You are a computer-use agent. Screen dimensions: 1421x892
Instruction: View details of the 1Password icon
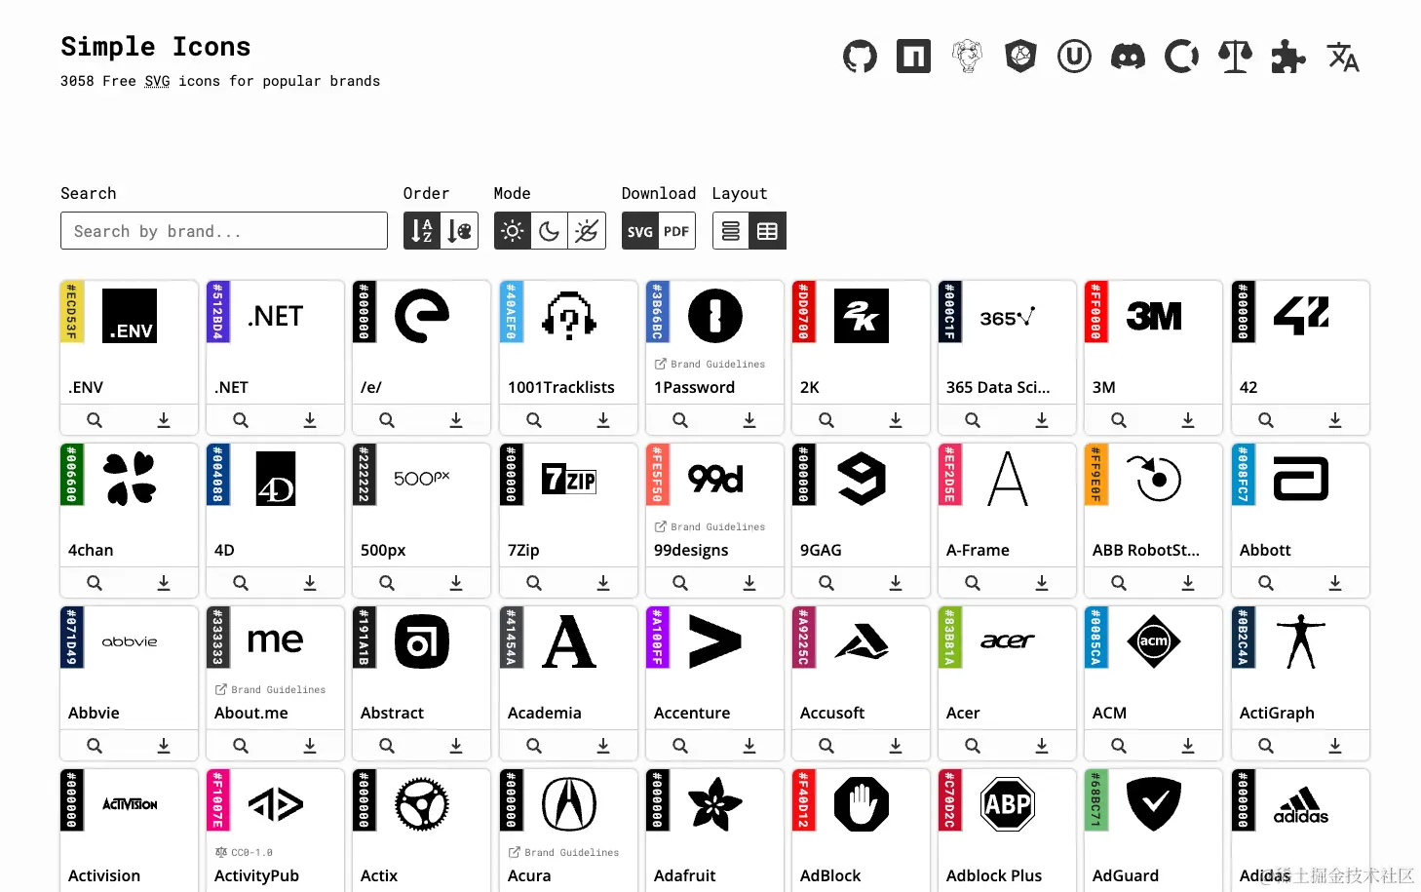680,420
